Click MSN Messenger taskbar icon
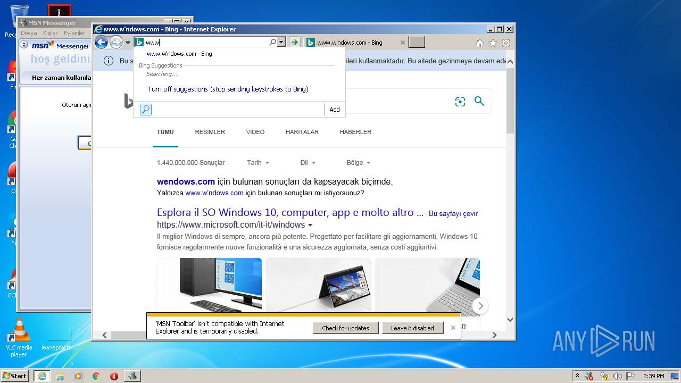This screenshot has height=383, width=681. [132, 376]
